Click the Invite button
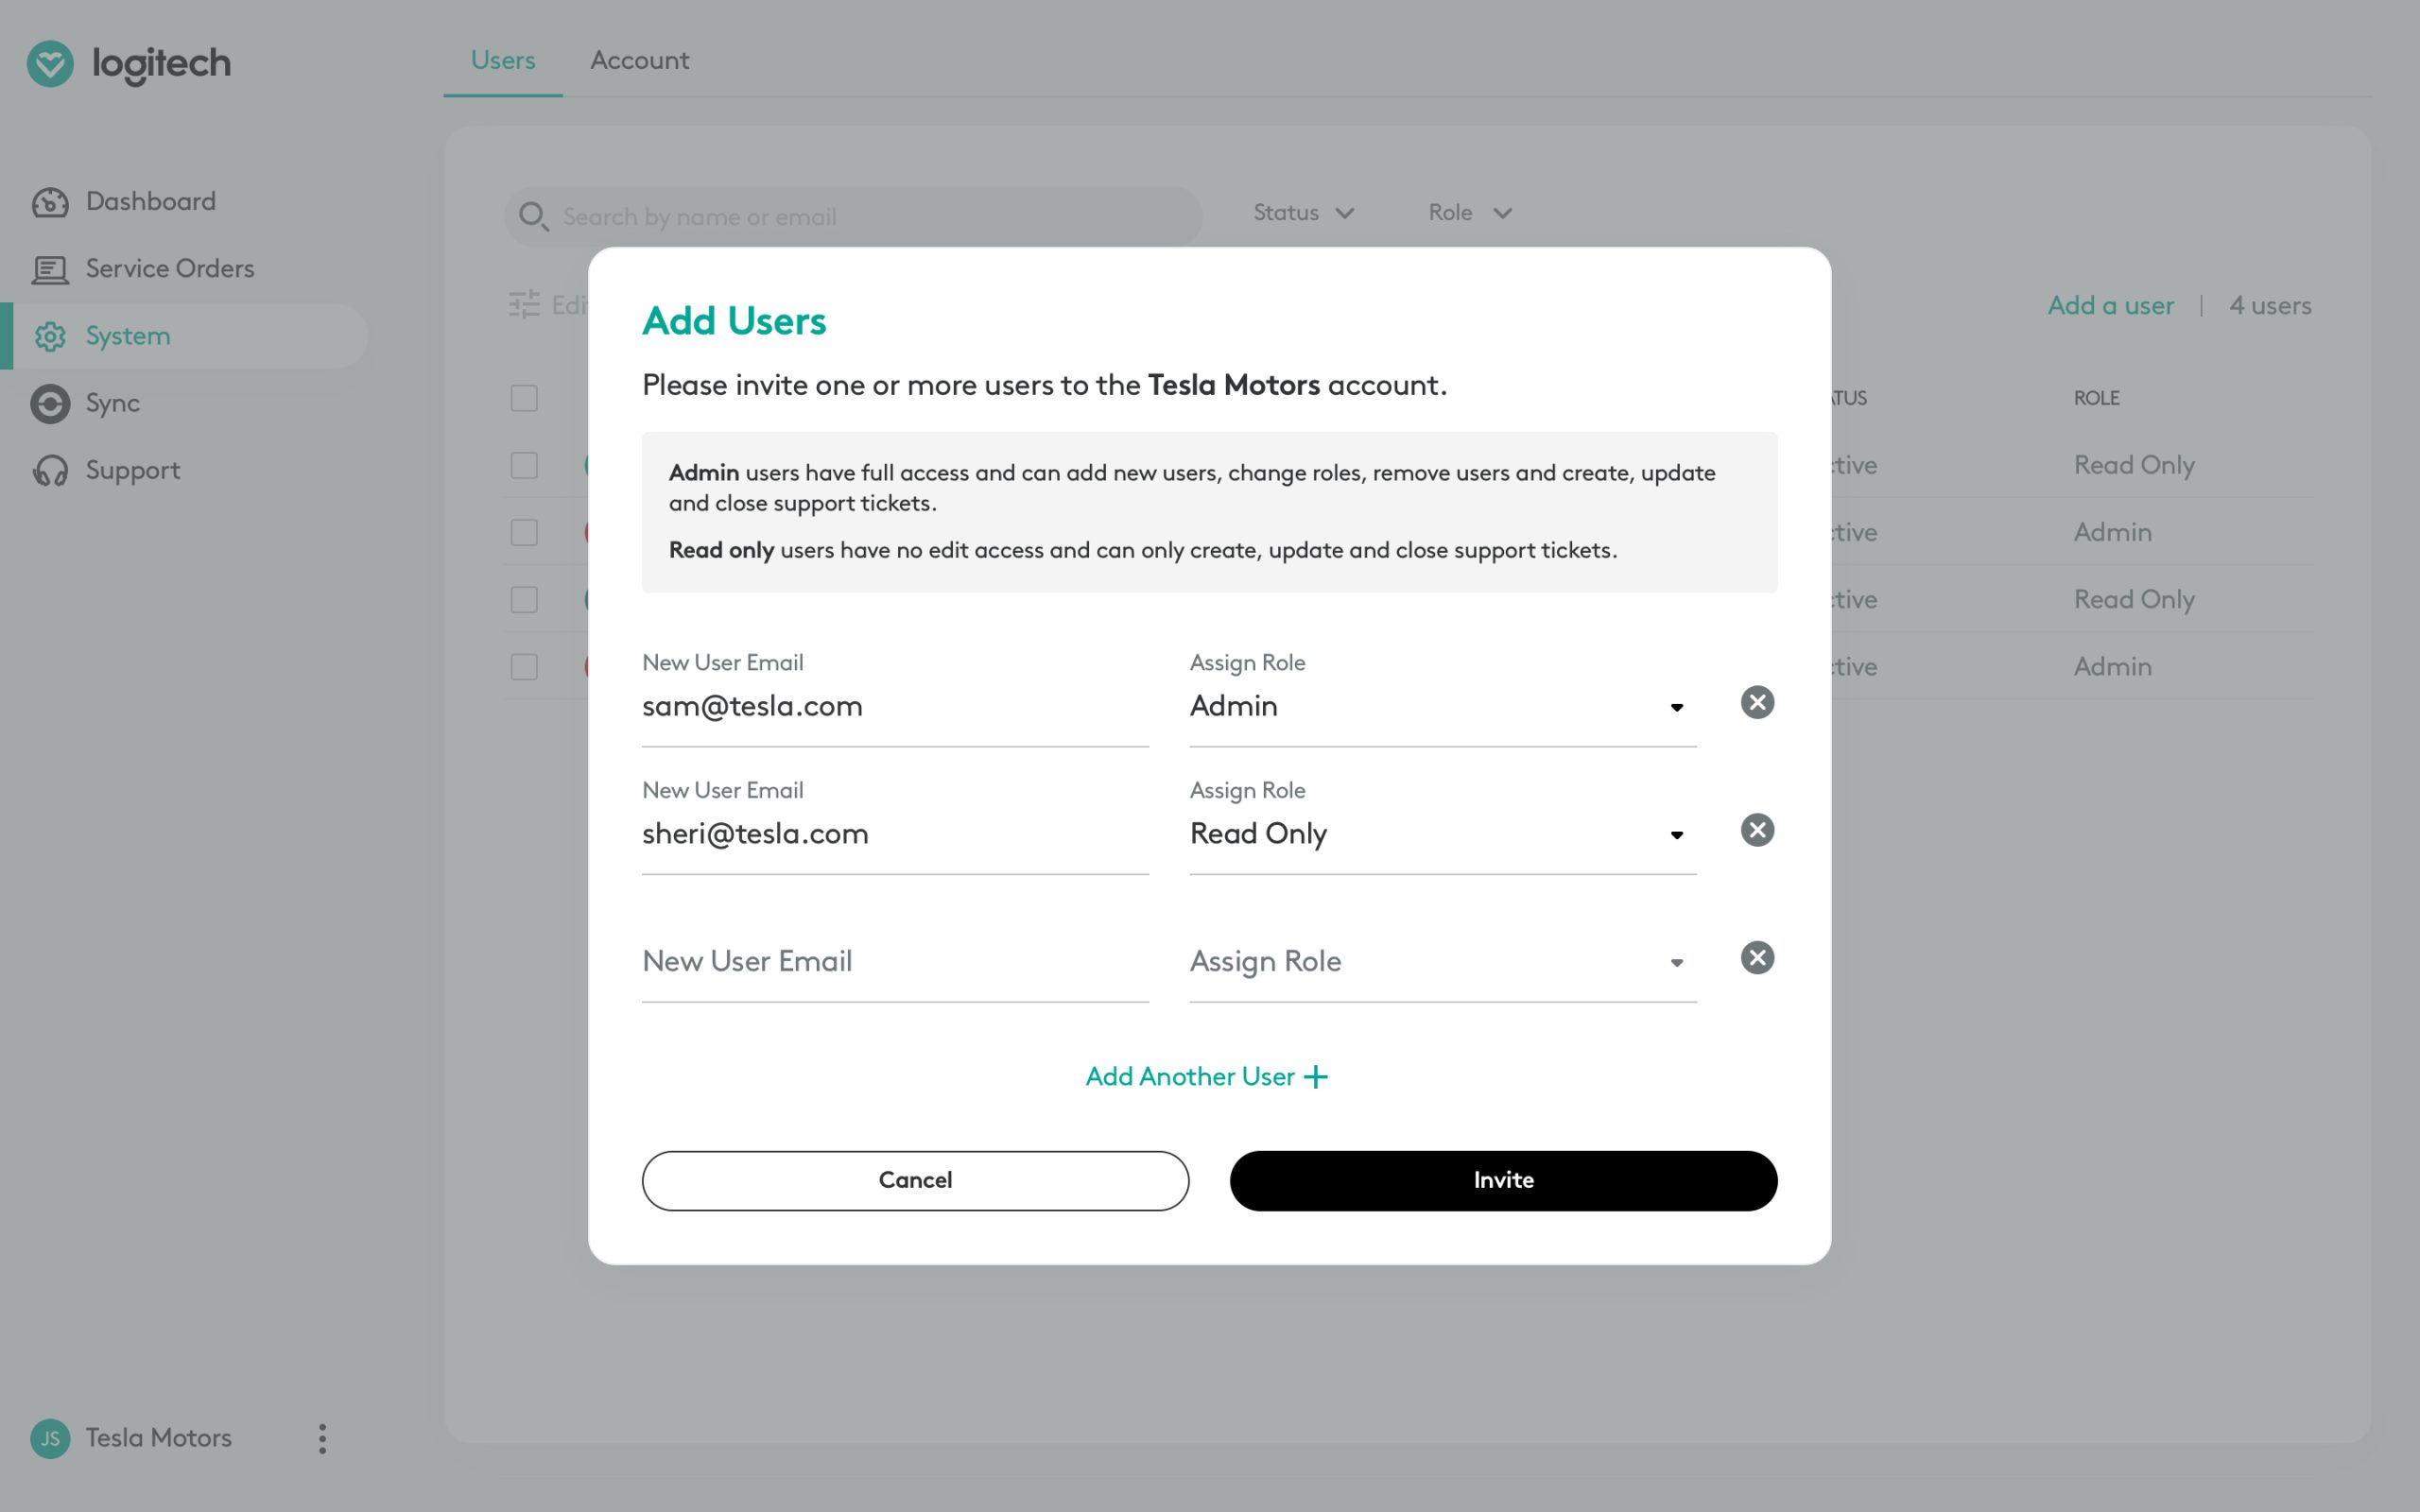Viewport: 2420px width, 1512px height. (x=1503, y=1180)
